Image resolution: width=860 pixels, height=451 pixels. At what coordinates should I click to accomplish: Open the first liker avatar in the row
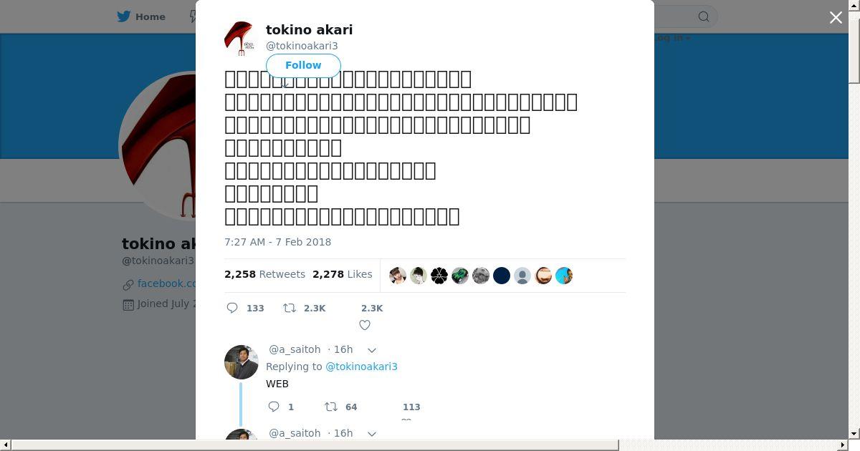pyautogui.click(x=398, y=276)
